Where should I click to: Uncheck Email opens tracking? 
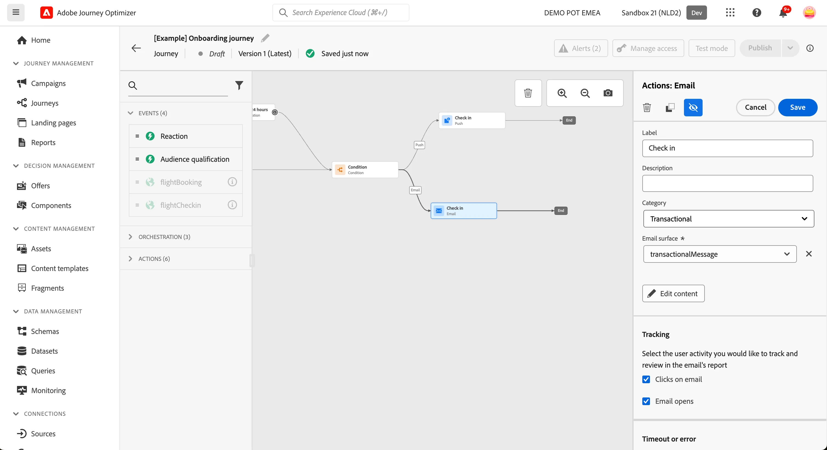pos(646,401)
